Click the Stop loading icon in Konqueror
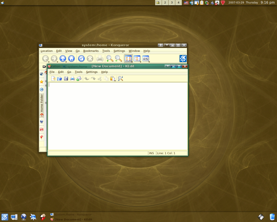The width and height of the screenshot is (277, 222). 90,59
